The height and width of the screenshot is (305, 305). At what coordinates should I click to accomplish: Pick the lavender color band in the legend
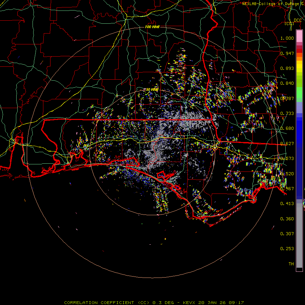pos(299,107)
